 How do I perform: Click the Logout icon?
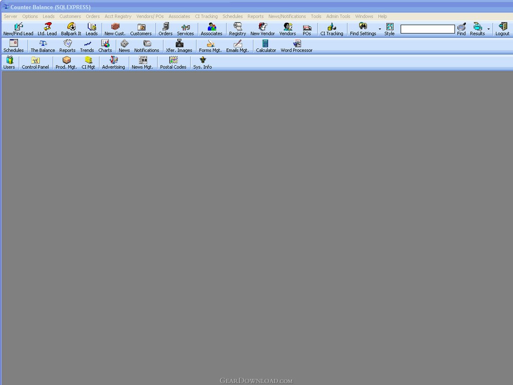[x=502, y=29]
